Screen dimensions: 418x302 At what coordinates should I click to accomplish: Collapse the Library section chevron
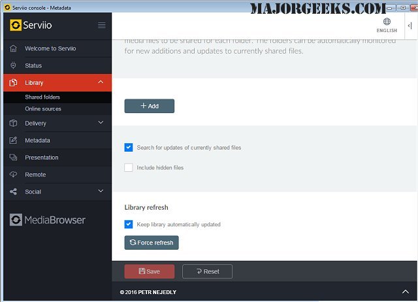pyautogui.click(x=101, y=82)
